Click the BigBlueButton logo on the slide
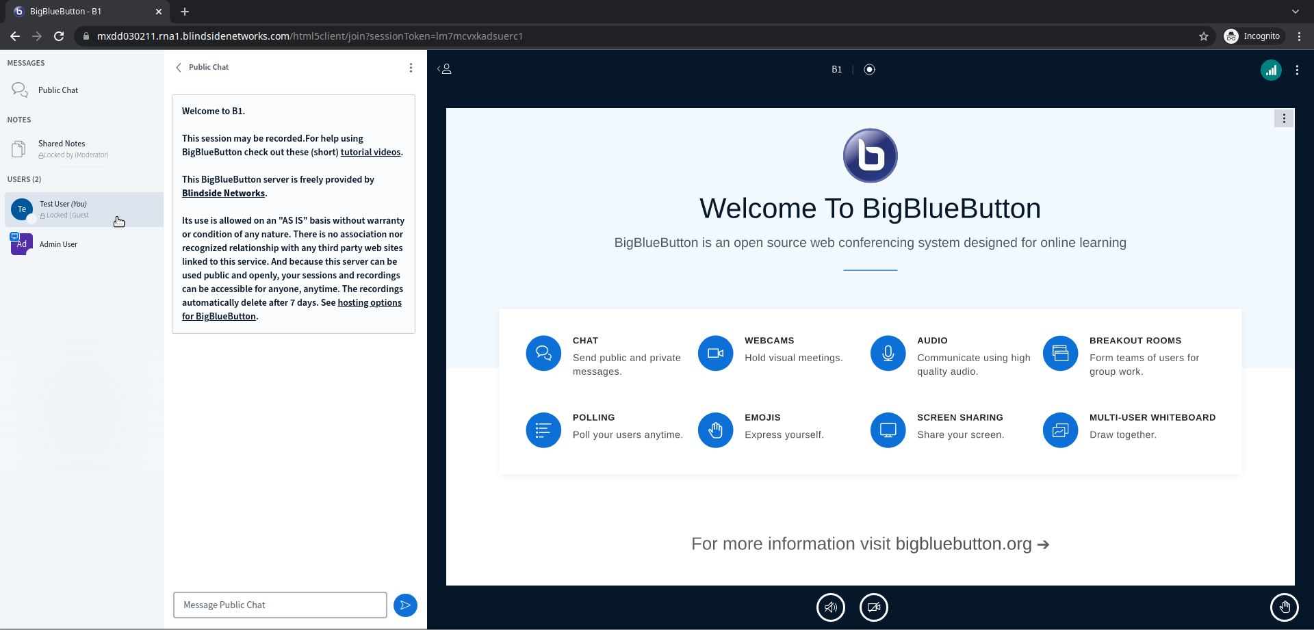This screenshot has width=1314, height=630. pos(870,155)
